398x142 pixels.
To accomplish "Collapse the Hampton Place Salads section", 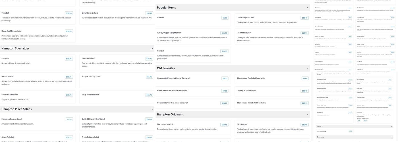I will pyautogui.click(x=152, y=109).
